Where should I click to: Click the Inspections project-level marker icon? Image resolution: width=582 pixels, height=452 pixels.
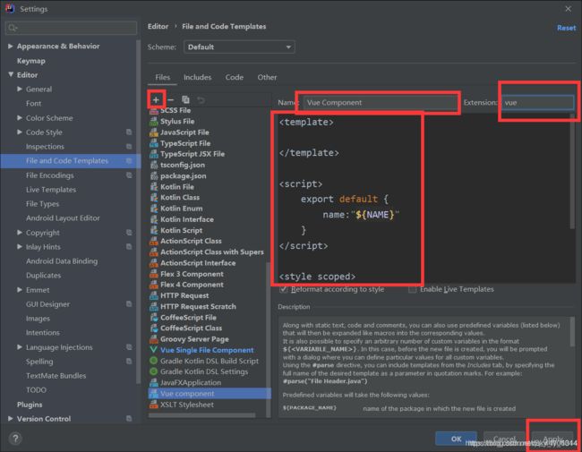(129, 147)
